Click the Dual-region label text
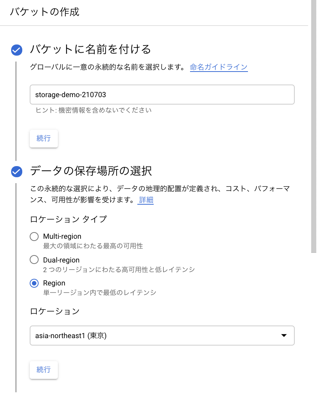Screen dimensions: 317x393 61,260
